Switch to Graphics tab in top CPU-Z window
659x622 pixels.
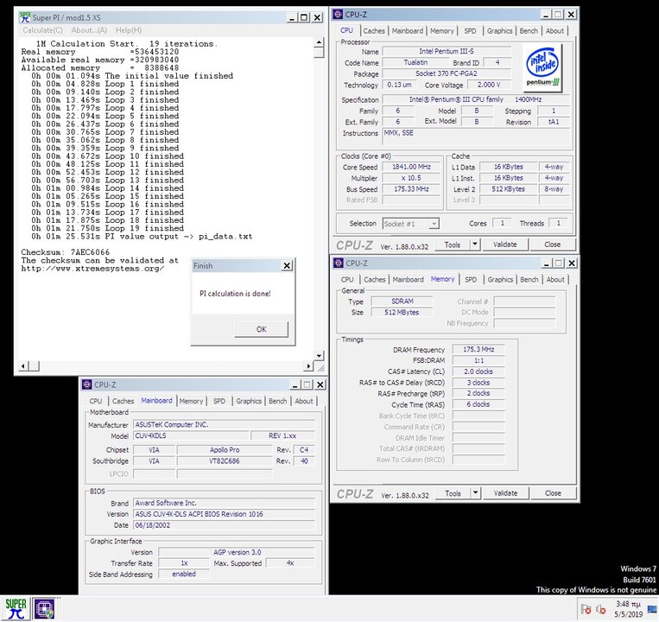pyautogui.click(x=499, y=31)
